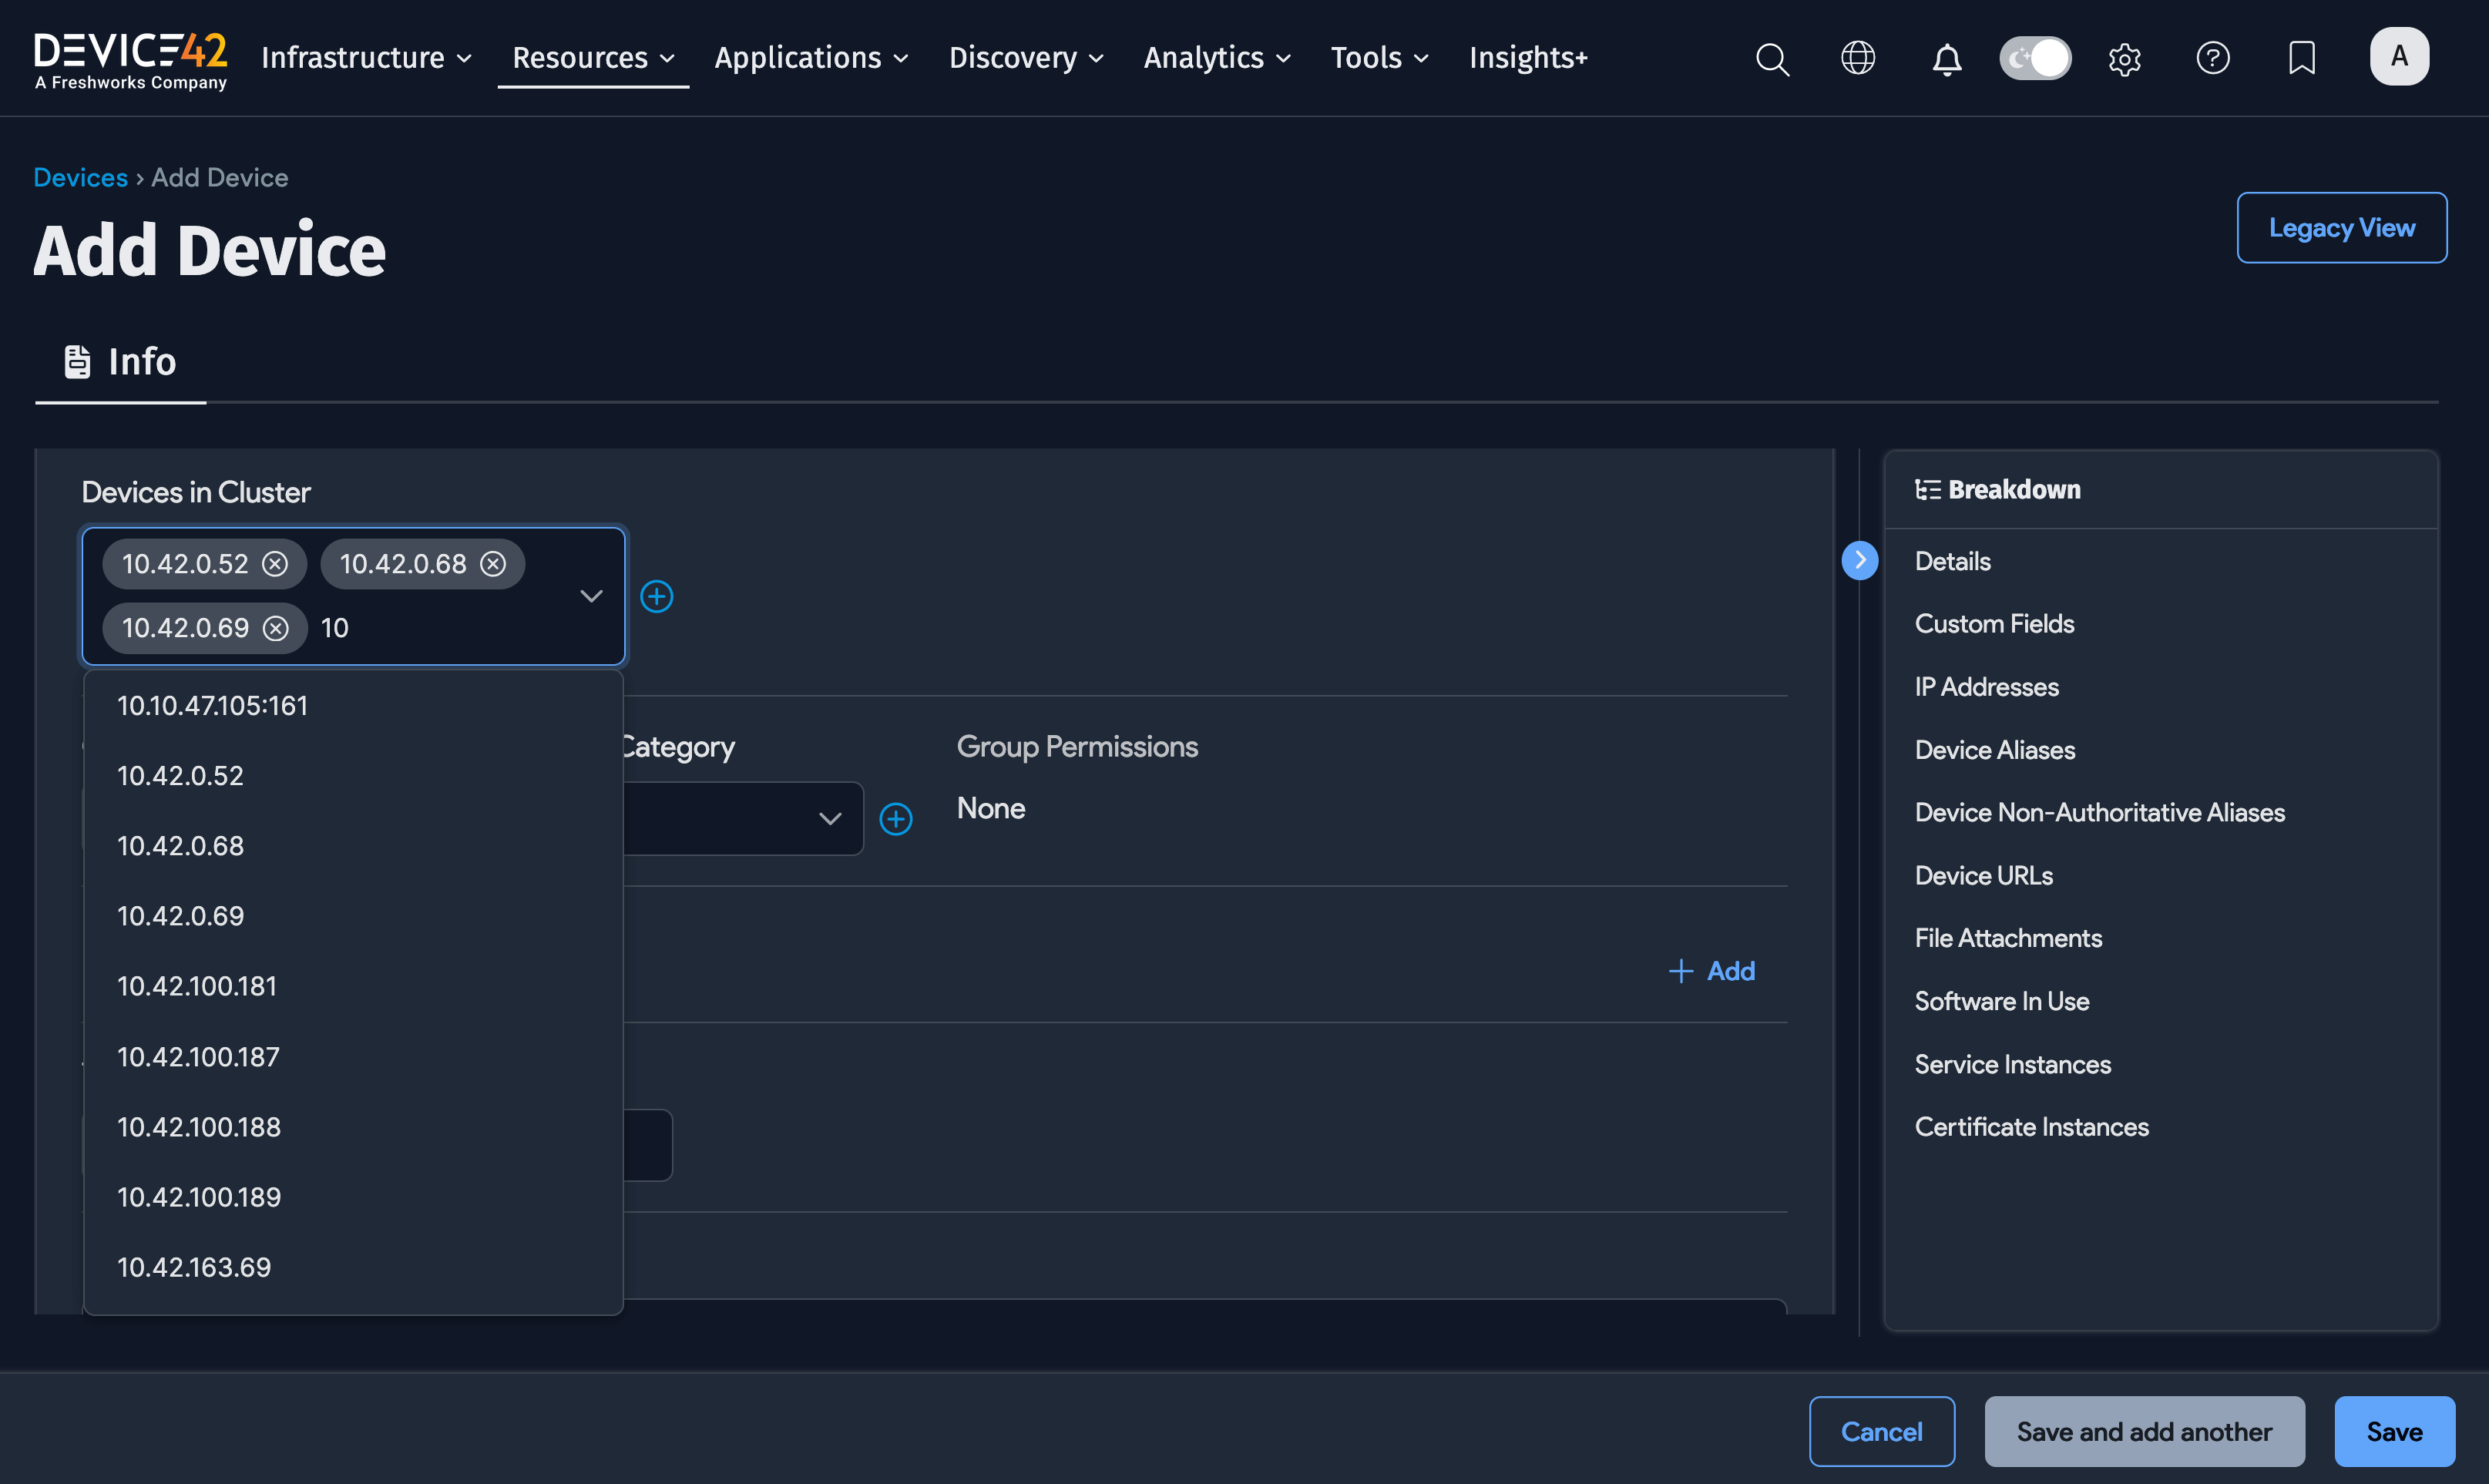This screenshot has width=2489, height=1484.
Task: Open the Discovery menu
Action: tap(1025, 58)
